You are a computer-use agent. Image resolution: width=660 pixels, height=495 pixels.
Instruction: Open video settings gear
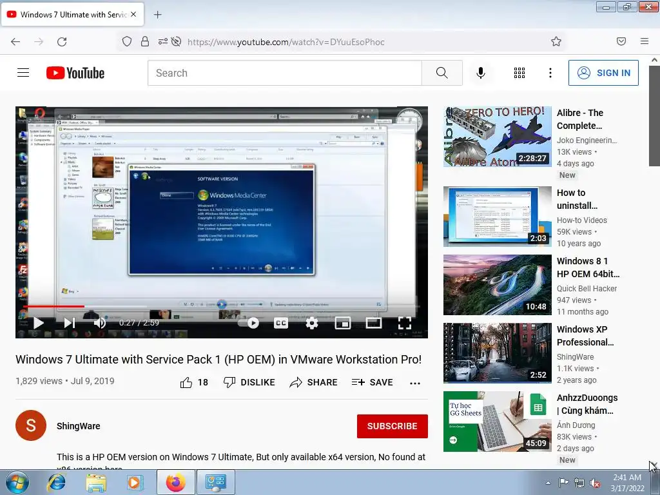311,323
